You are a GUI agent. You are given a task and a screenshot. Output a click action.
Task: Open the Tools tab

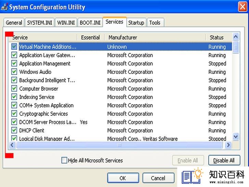[x=155, y=23]
